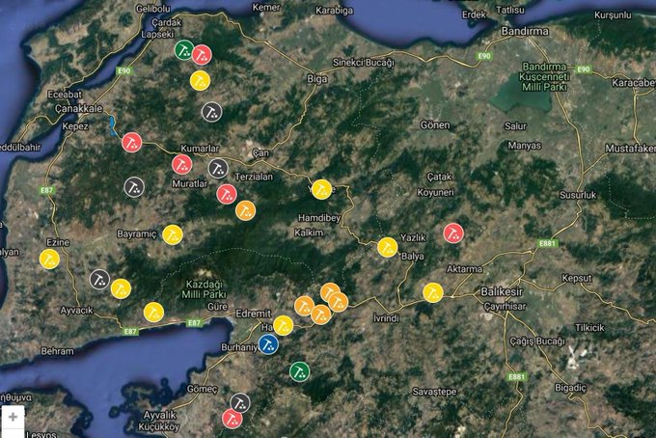Select the red mine marker near Ayvalık
This screenshot has width=656, height=438.
point(232,418)
